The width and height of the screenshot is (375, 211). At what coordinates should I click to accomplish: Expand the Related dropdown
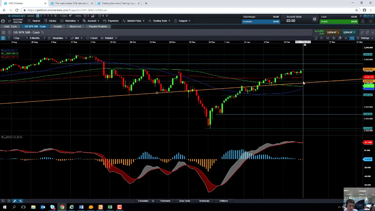[109, 38]
